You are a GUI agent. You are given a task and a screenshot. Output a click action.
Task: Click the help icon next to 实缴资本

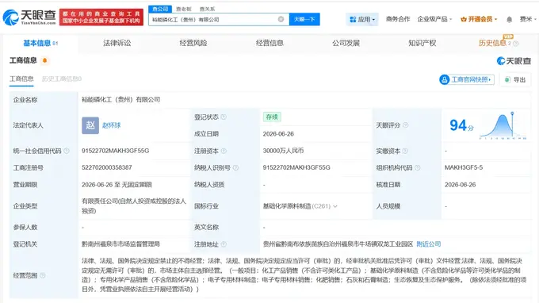(x=405, y=151)
